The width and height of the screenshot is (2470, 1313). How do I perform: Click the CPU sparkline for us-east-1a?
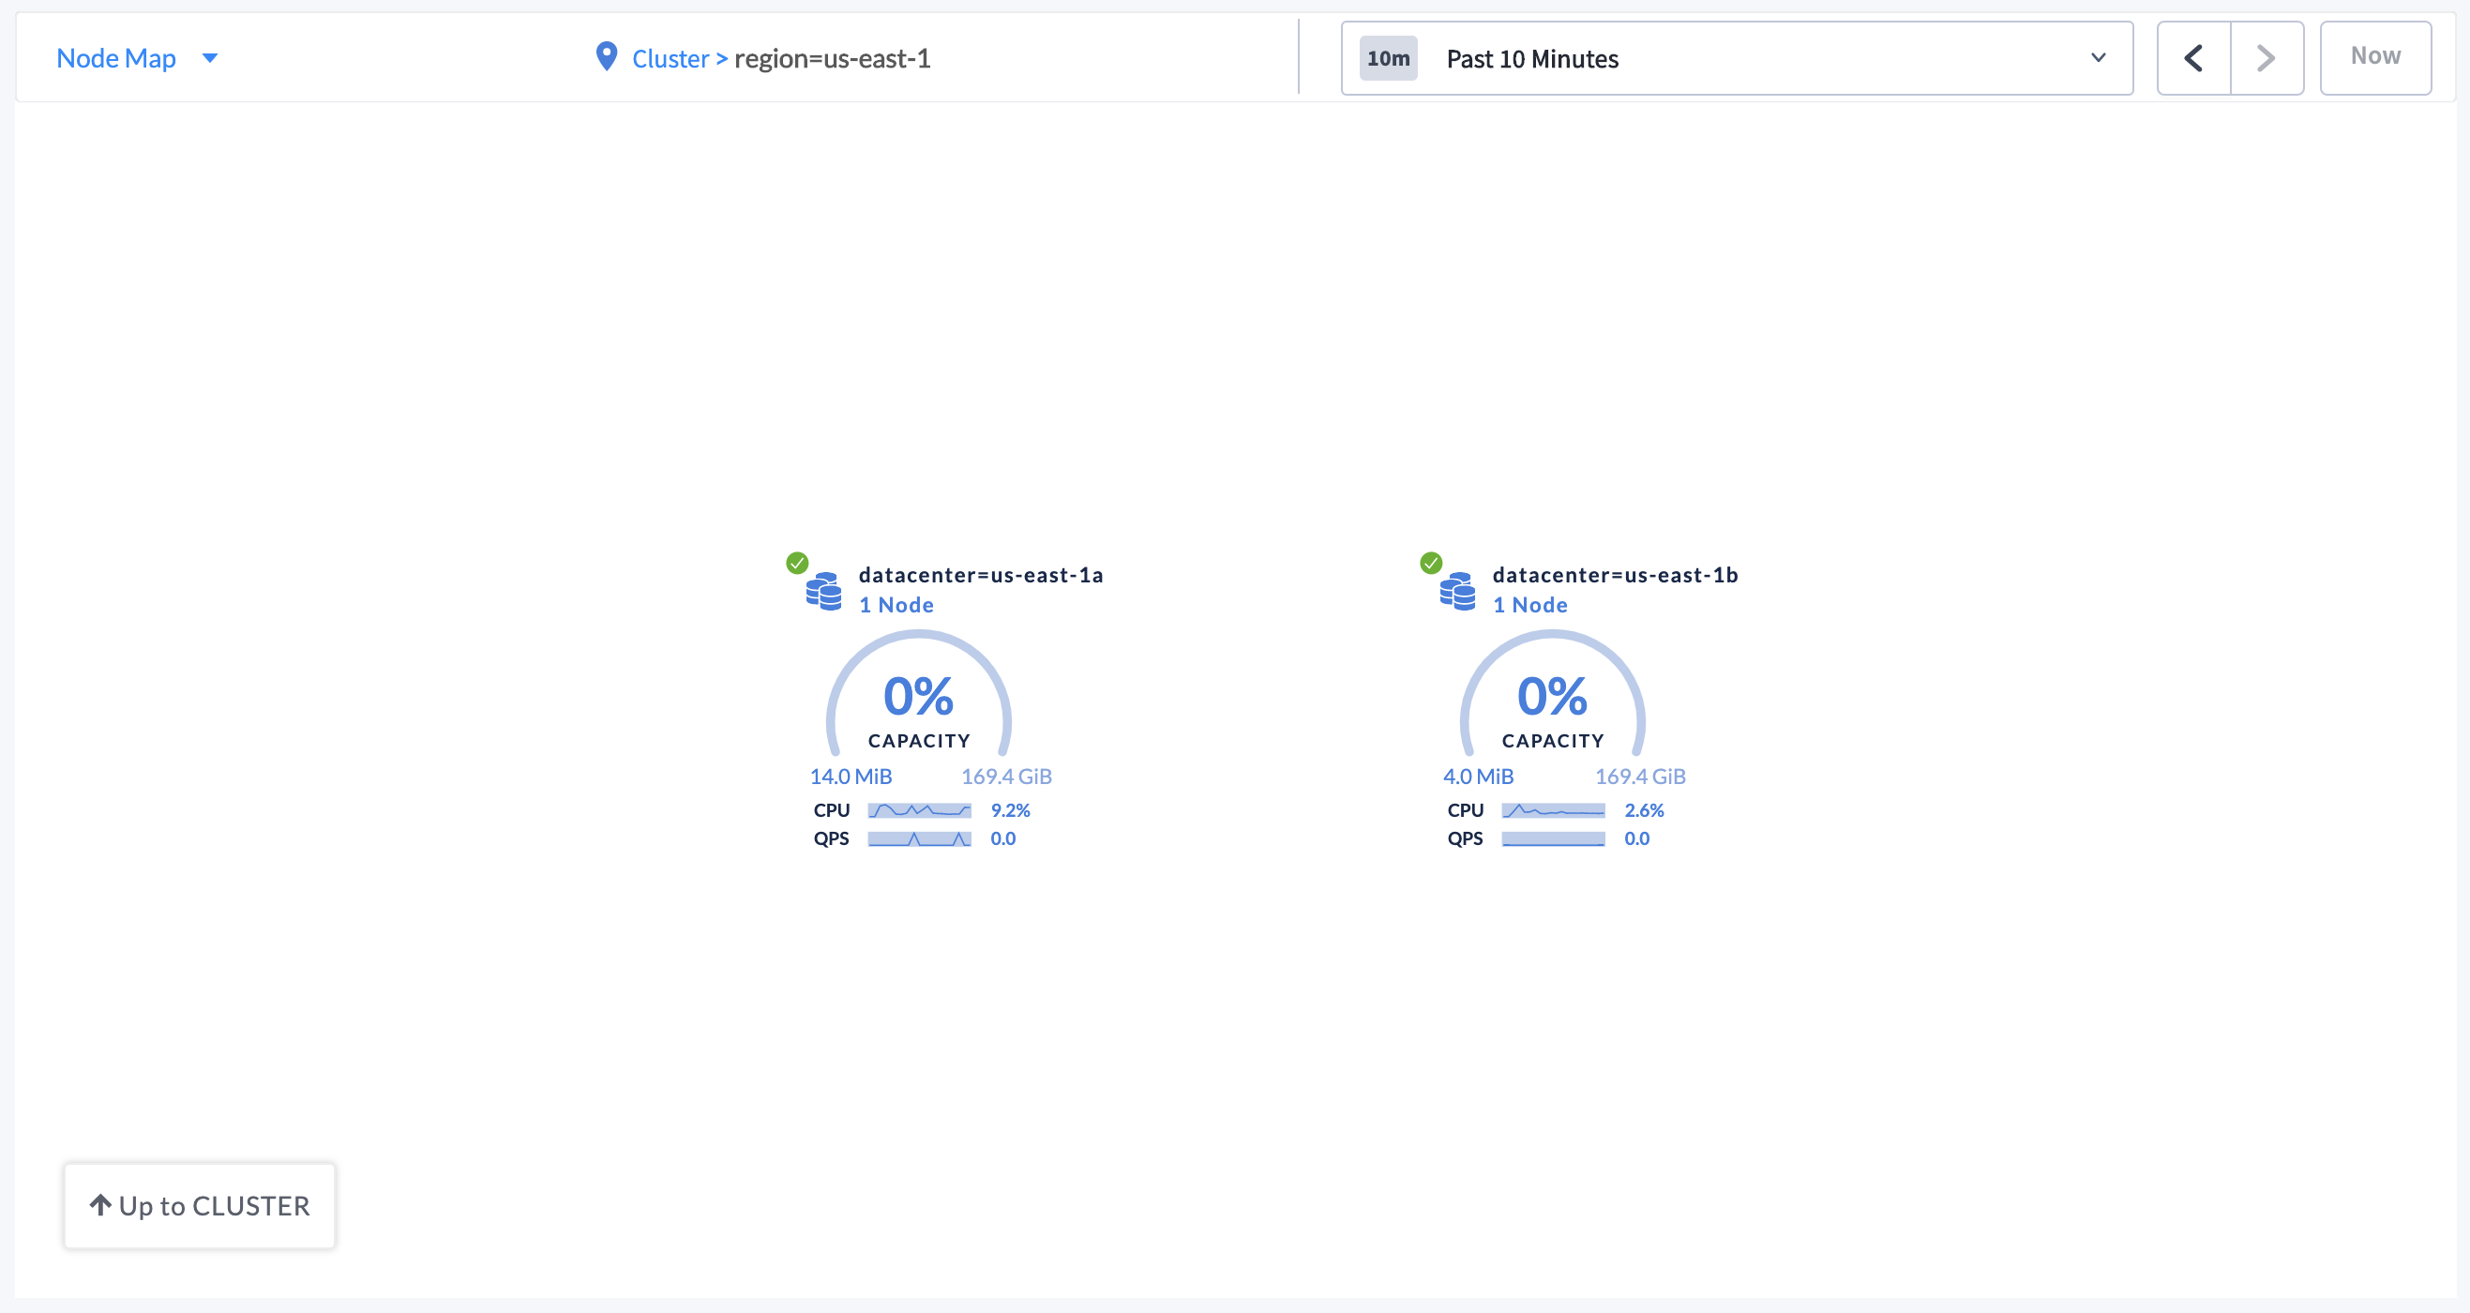coord(919,810)
